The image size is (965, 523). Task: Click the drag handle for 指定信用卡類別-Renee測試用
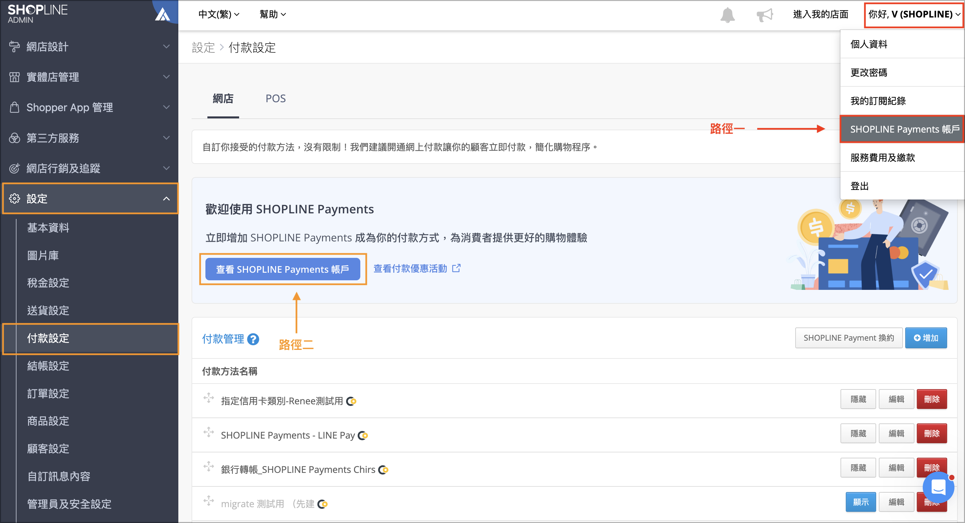click(209, 398)
